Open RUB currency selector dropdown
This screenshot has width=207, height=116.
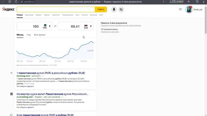click(88, 26)
